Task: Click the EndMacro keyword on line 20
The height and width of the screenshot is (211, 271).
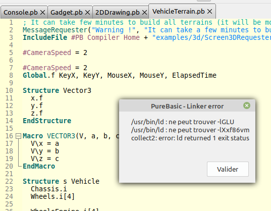Action: pos(39,166)
